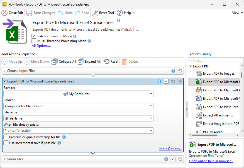Open the View menu
The image size is (244, 168).
point(238,13)
